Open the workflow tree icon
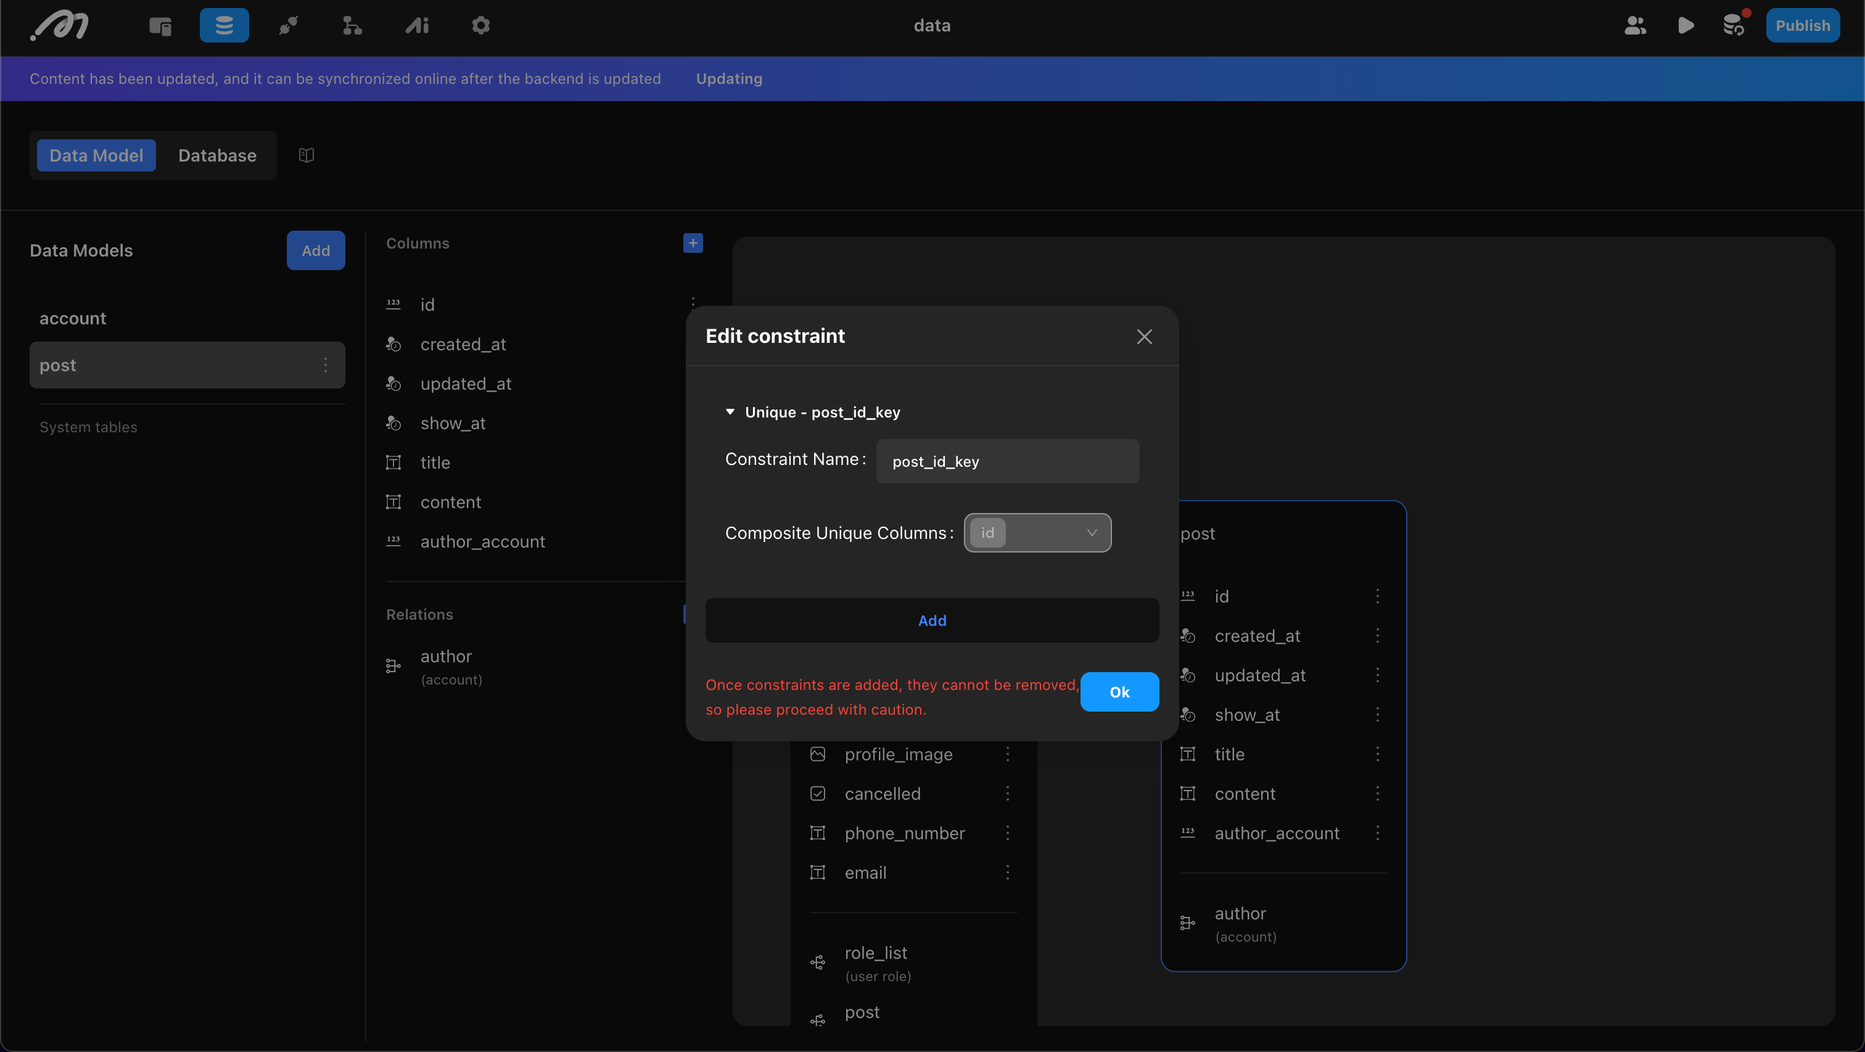Image resolution: width=1865 pixels, height=1052 pixels. [x=352, y=26]
